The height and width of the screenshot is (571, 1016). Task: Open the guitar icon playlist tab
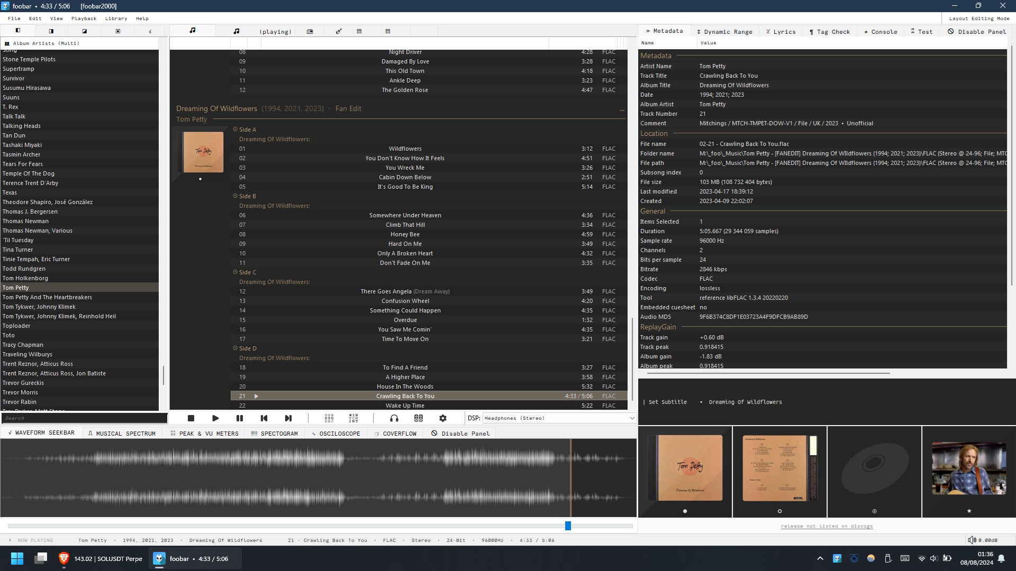[x=339, y=31]
